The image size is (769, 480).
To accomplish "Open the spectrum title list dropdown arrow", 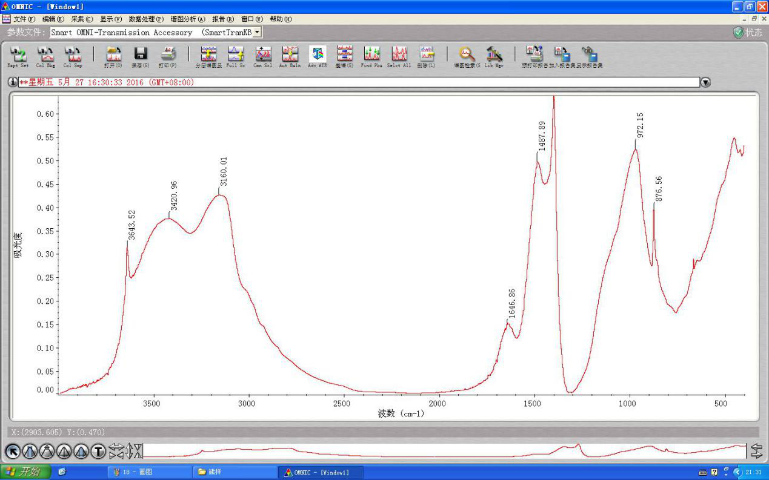I will [x=705, y=82].
